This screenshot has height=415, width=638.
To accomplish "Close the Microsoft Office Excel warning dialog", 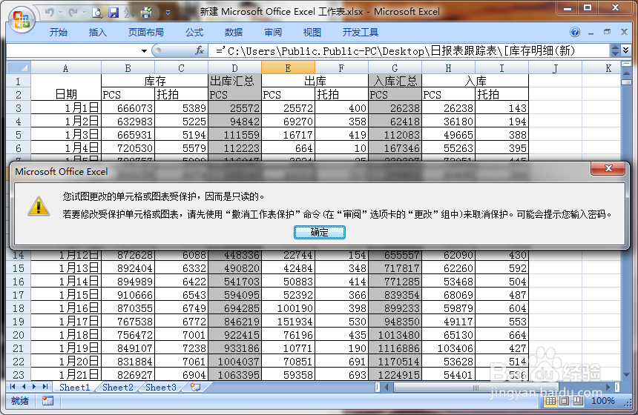I will click(x=608, y=168).
